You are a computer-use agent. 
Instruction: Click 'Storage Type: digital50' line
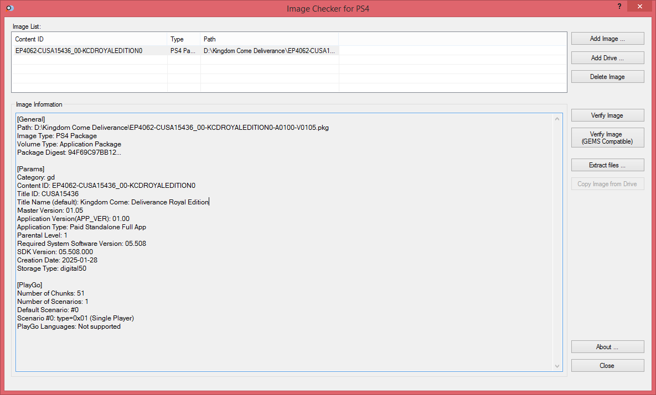click(x=52, y=268)
